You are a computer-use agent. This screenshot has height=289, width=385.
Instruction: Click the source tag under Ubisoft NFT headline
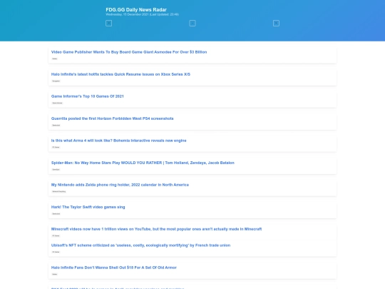coord(56,252)
